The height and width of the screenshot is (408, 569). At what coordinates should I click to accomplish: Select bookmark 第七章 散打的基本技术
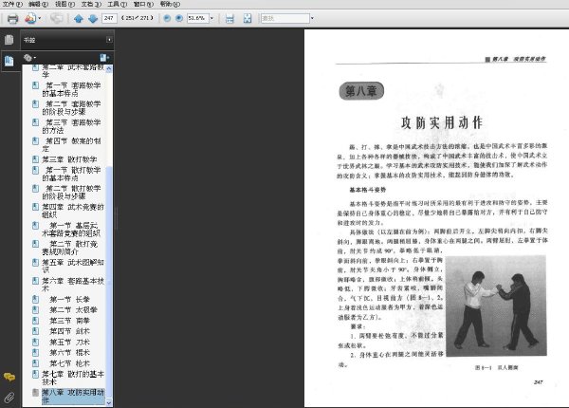(73, 378)
